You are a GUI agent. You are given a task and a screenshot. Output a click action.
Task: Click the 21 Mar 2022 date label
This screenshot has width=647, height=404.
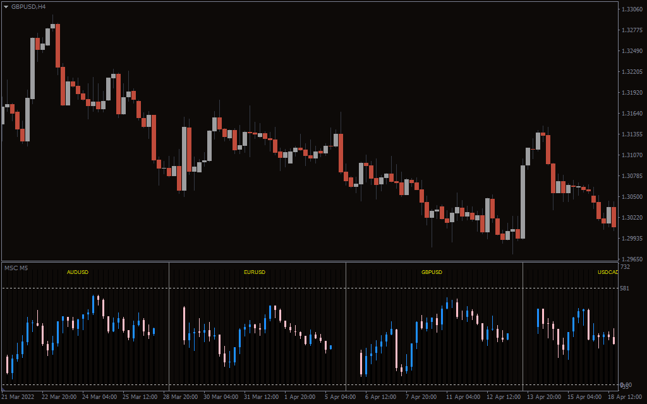[x=19, y=397]
